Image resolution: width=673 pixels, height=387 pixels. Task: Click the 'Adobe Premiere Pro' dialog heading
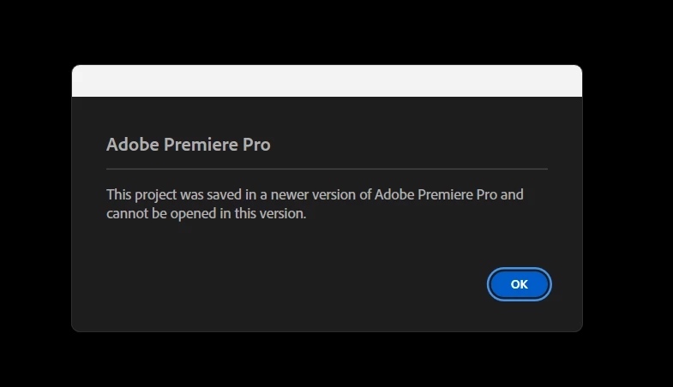[x=188, y=145]
